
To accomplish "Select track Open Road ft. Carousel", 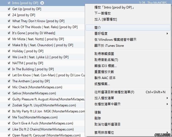I will click(46, 135).
